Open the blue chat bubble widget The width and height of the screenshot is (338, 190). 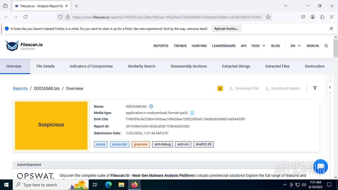[321, 166]
